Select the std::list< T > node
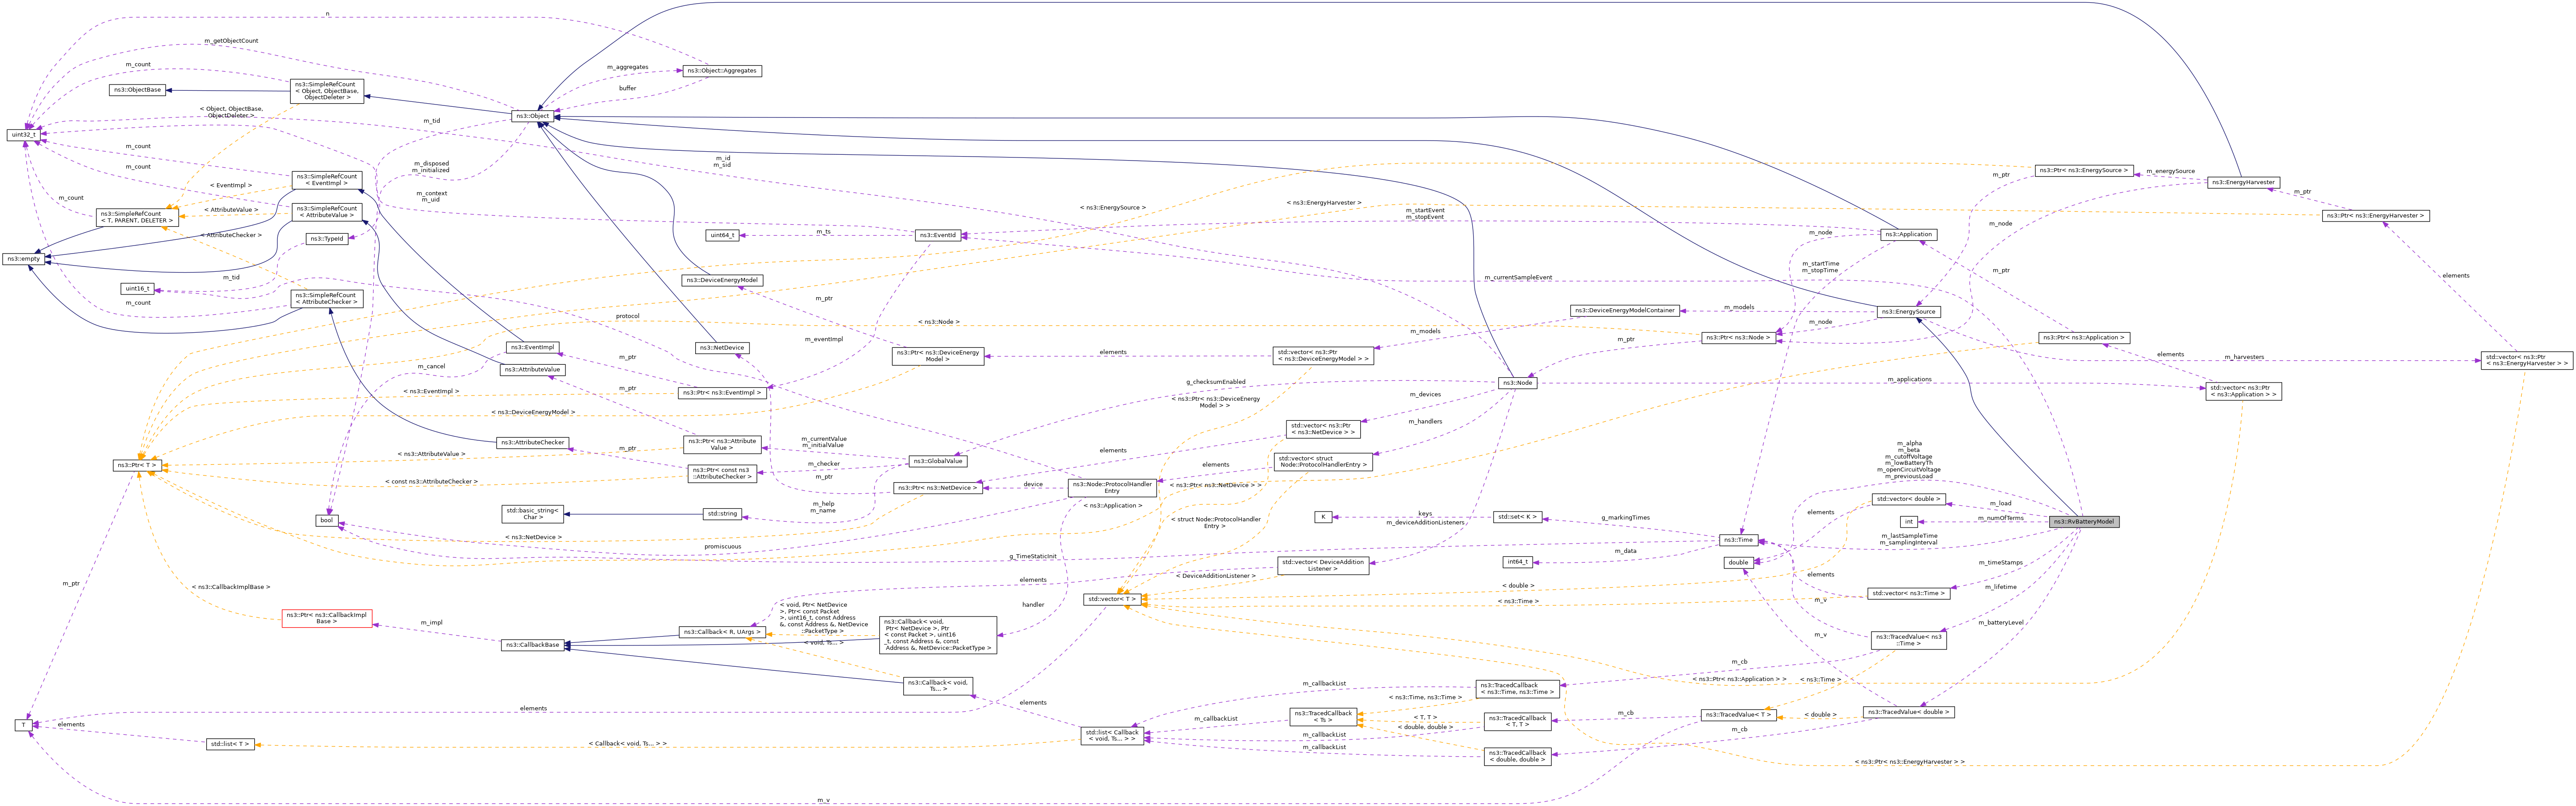Screen dimensions: 2576x806 point(230,744)
